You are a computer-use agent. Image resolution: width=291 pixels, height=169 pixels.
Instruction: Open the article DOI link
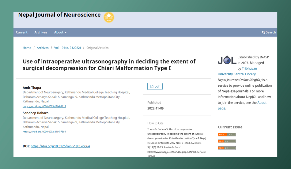coord(60,146)
